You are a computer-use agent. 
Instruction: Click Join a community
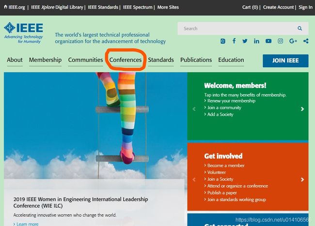[x=224, y=108]
